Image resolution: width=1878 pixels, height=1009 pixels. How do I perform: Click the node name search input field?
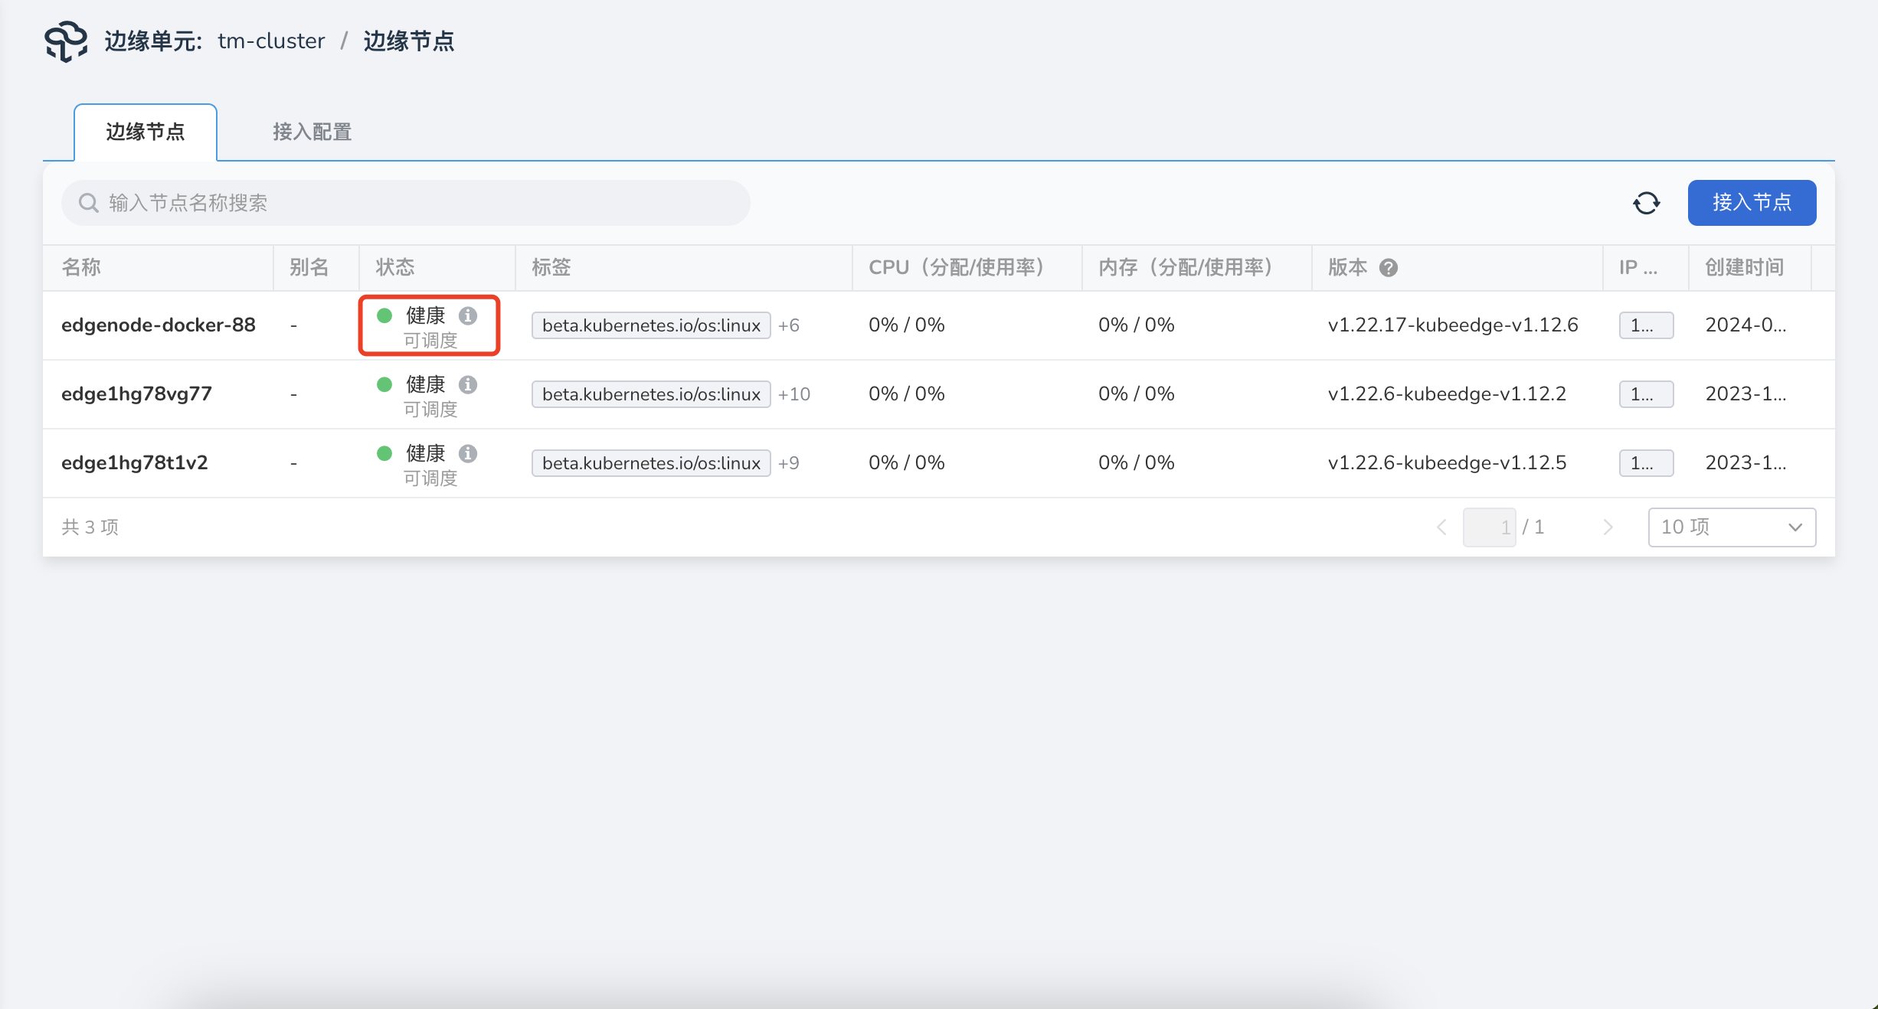click(x=406, y=202)
